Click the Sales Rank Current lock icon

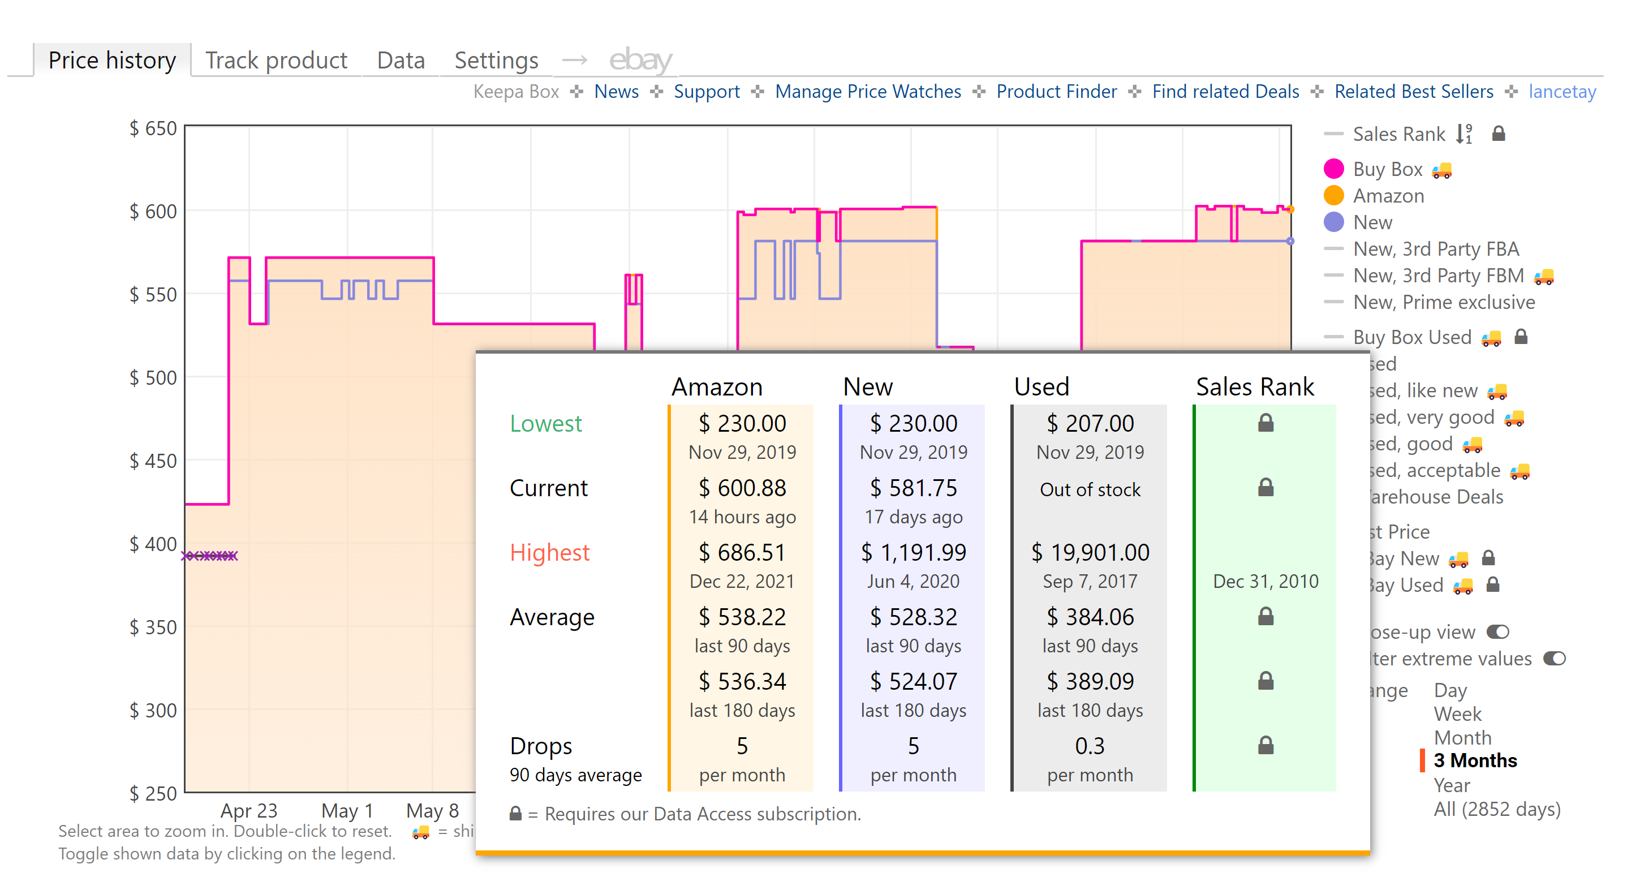[x=1265, y=487]
